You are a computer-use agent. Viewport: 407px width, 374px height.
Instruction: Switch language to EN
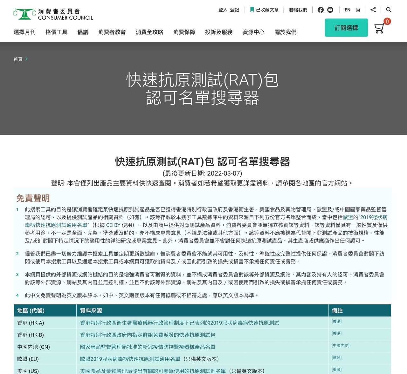(x=348, y=10)
